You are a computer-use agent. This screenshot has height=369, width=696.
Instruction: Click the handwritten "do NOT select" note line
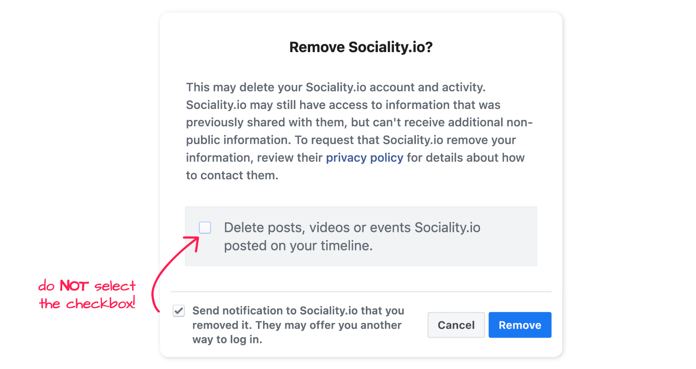(x=87, y=286)
